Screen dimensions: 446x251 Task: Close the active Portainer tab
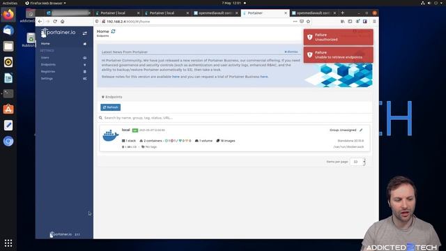[x=286, y=13]
